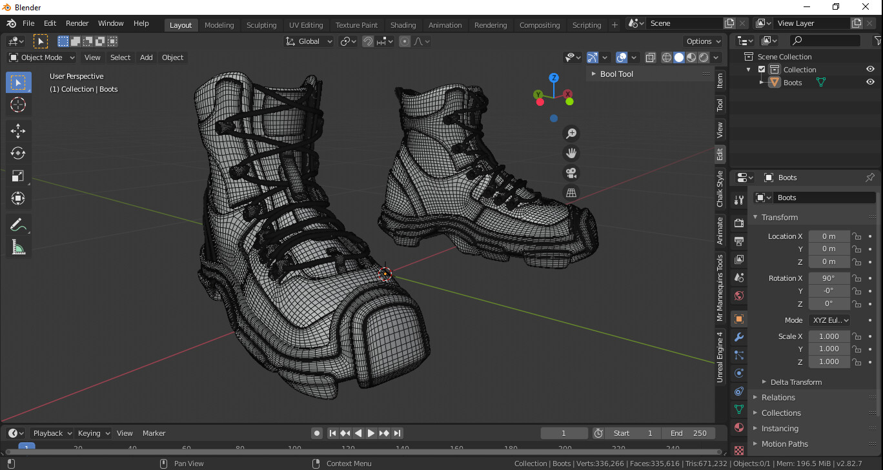
Task: Select the Move tool in the viewport toolbar
Action: click(x=18, y=130)
